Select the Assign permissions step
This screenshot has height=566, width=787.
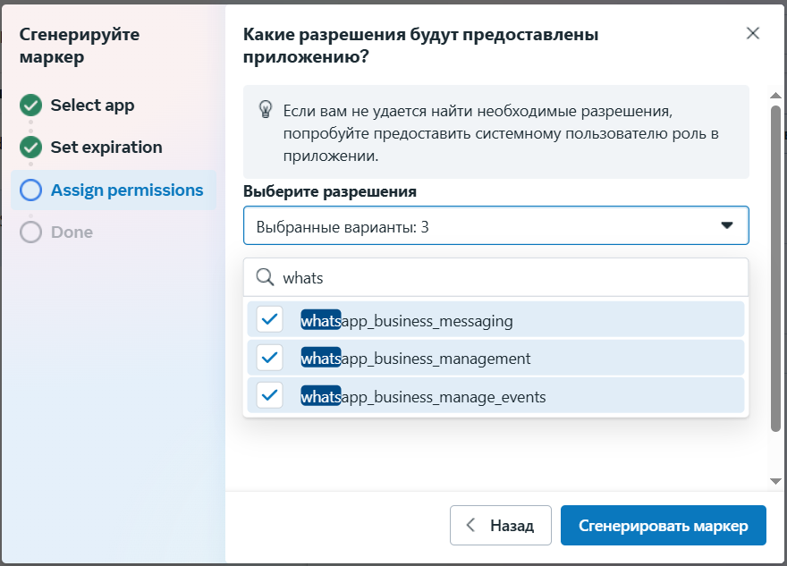pyautogui.click(x=114, y=190)
